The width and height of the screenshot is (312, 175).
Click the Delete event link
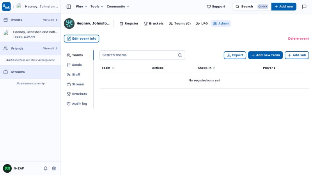click(298, 38)
